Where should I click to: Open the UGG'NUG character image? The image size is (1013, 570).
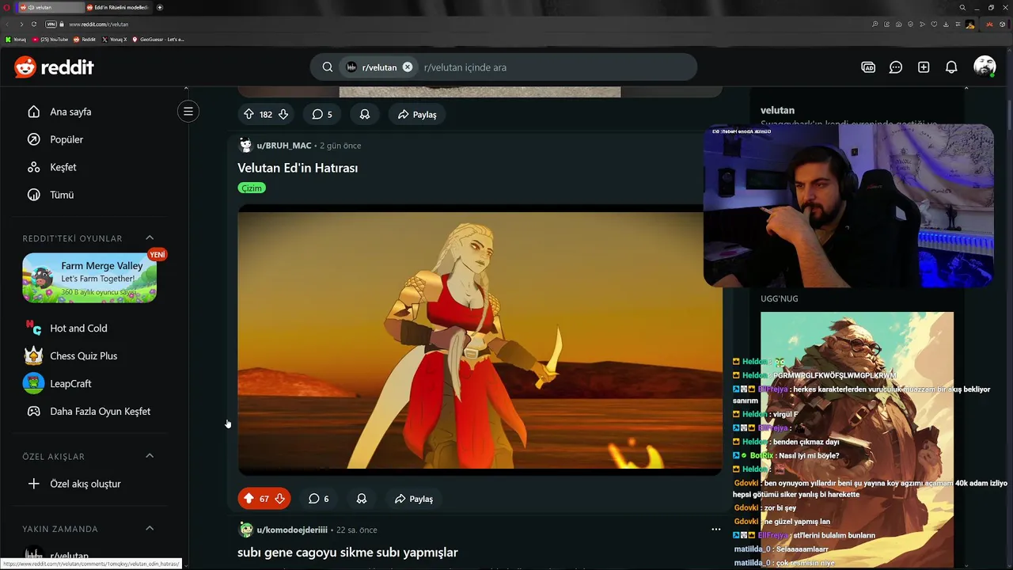[857, 439]
